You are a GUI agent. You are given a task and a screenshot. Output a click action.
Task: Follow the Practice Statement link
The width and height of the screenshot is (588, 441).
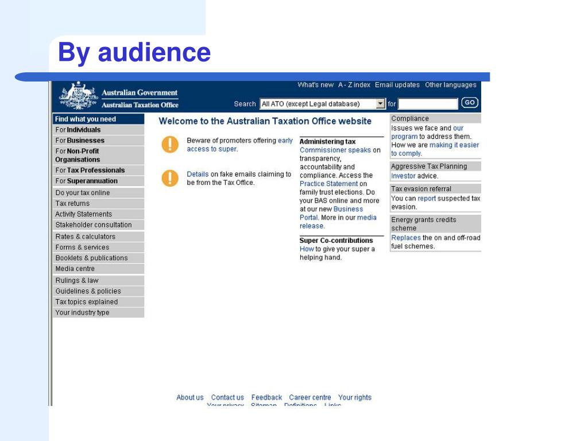click(x=328, y=184)
